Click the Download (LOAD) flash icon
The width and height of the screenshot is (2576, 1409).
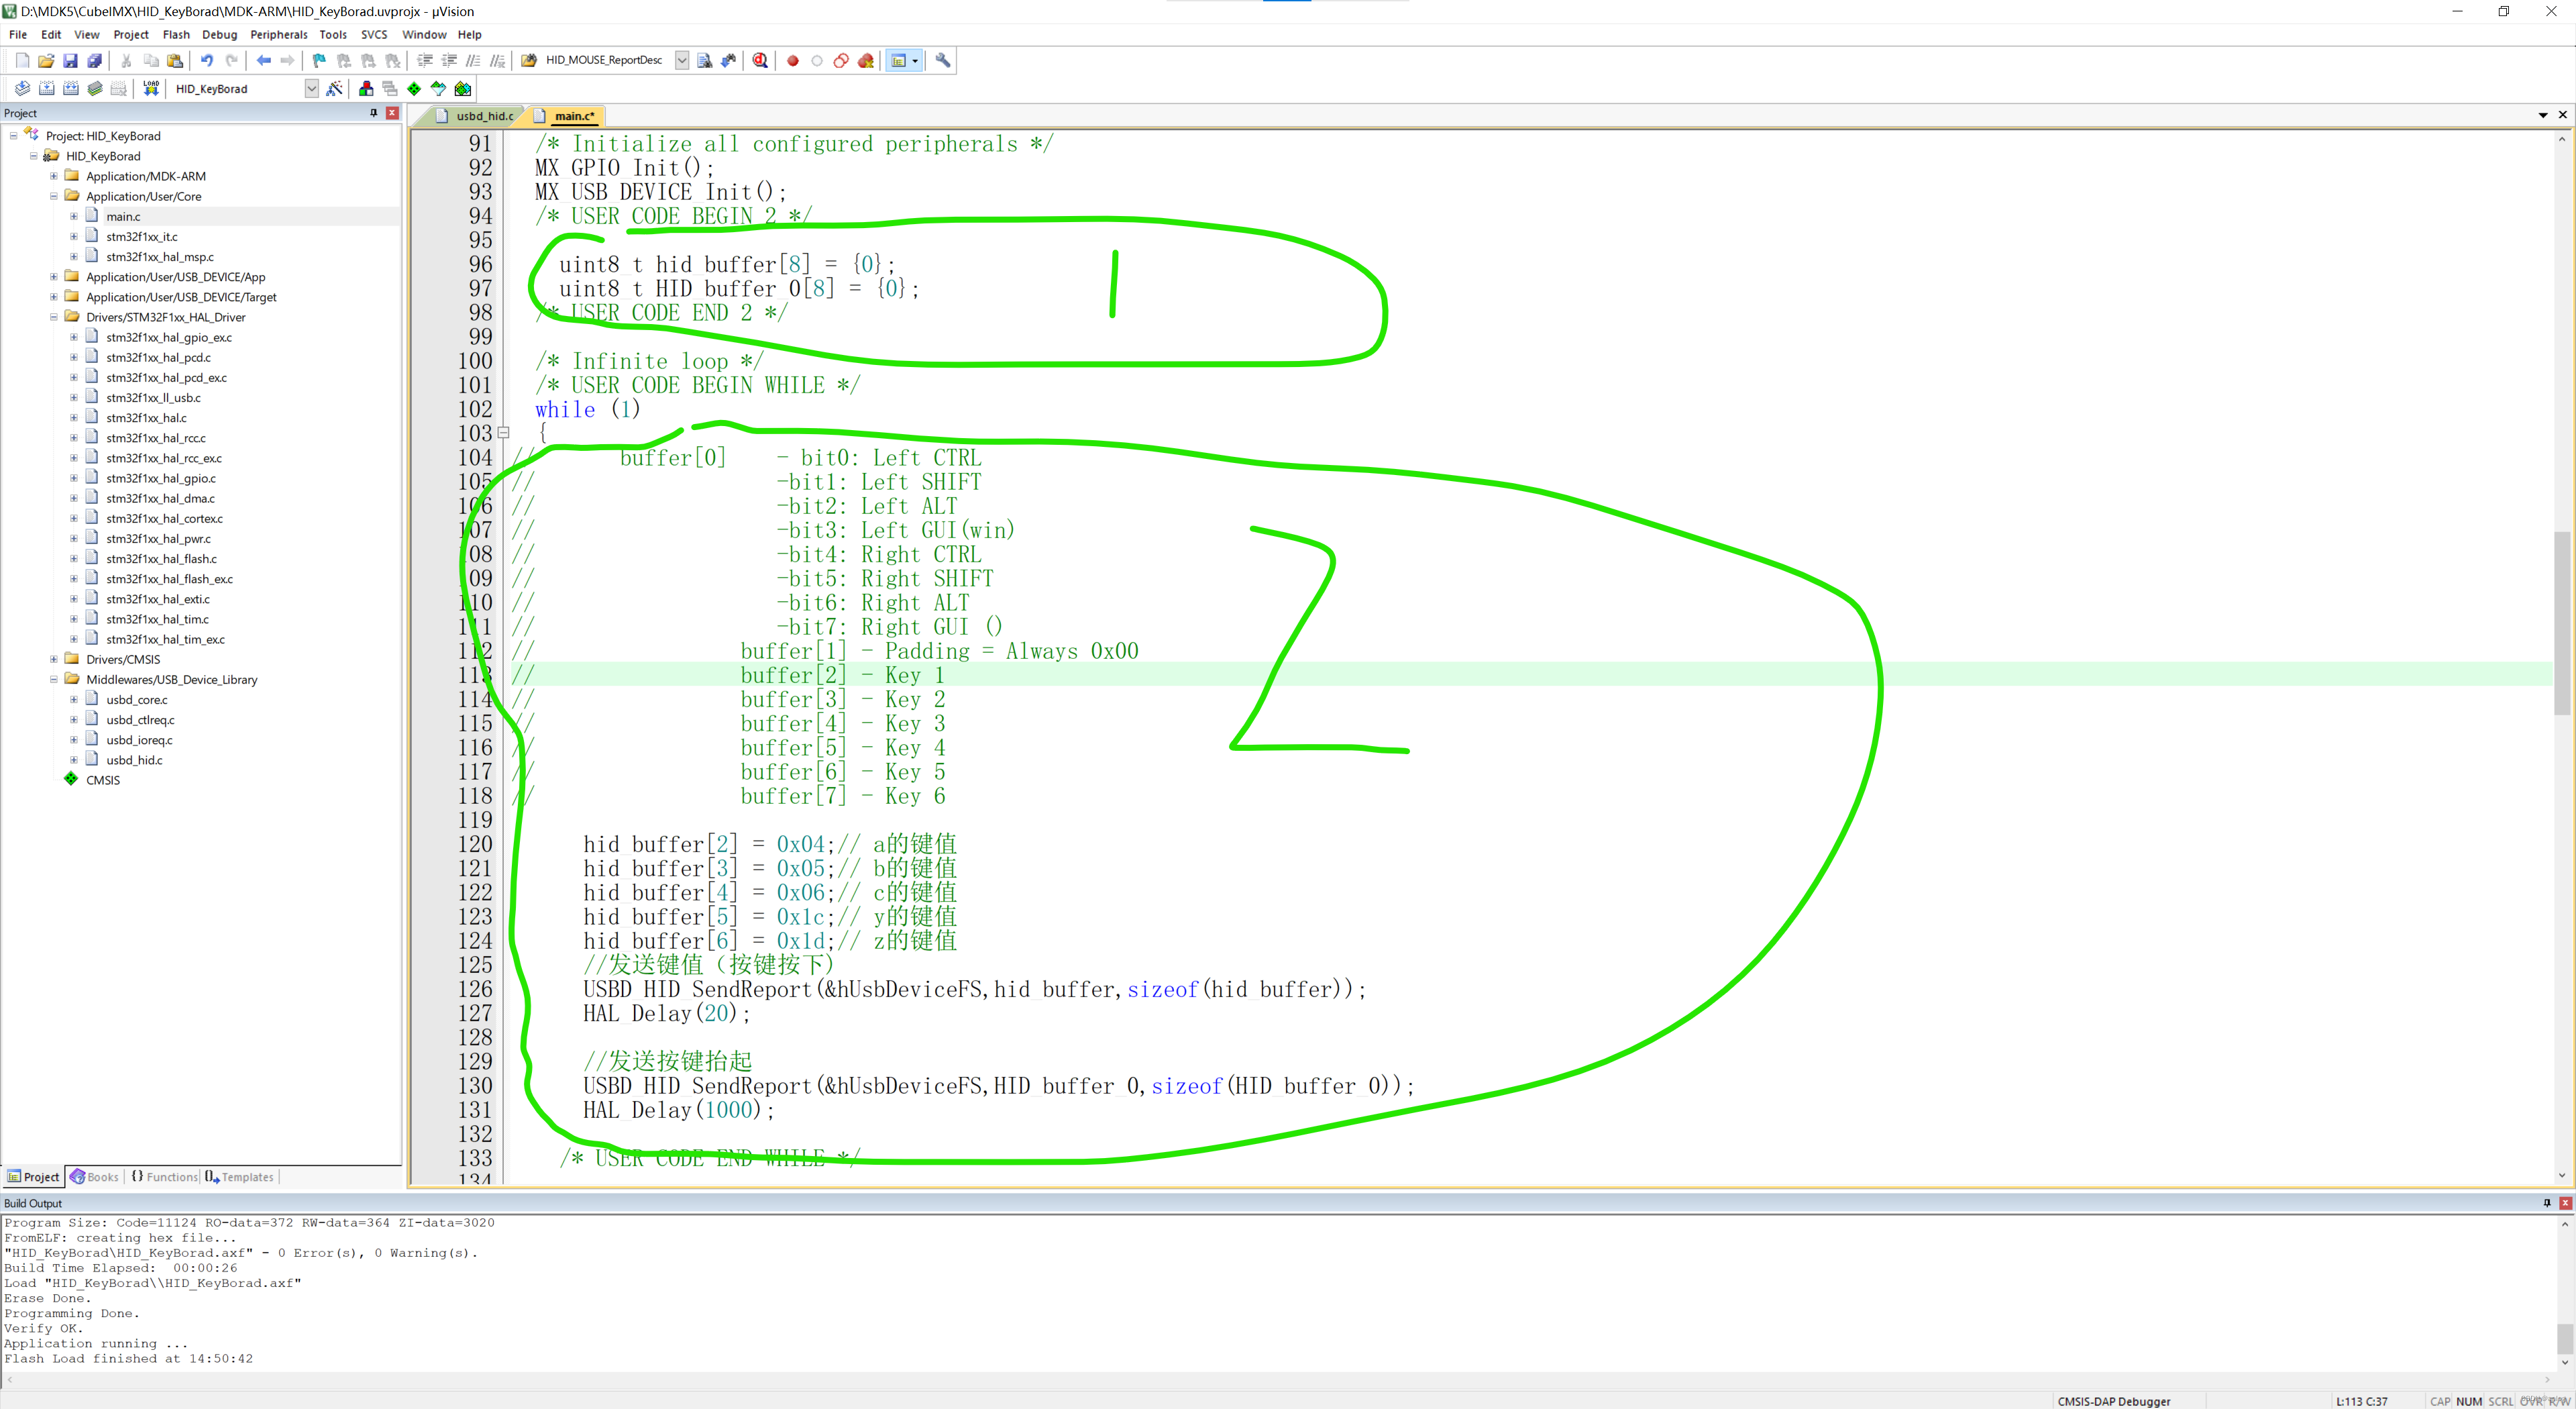pos(151,89)
